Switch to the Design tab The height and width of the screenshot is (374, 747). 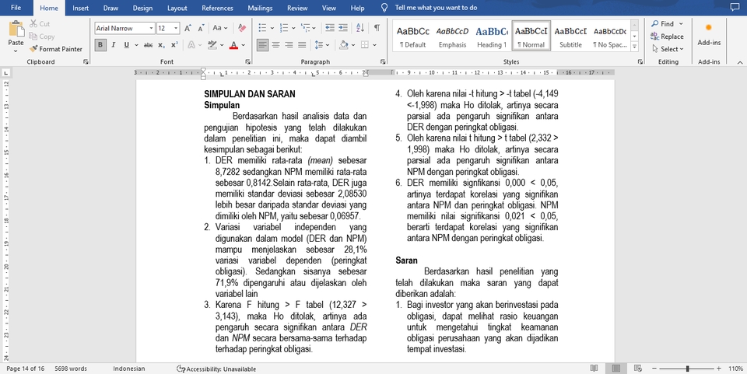tap(142, 8)
